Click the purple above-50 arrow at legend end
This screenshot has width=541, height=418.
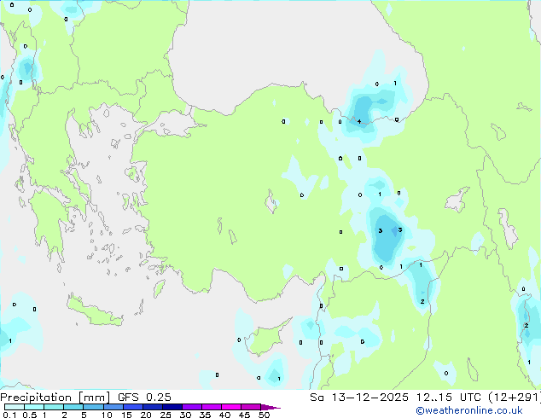click(x=270, y=407)
